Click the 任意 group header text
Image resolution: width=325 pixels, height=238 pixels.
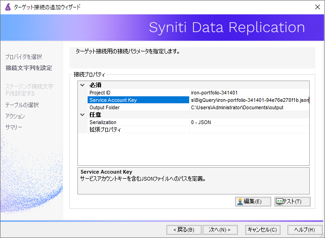coord(96,115)
